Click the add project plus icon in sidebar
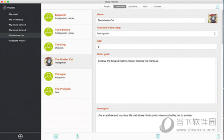Viewport: 224px width, 140px height. (20, 136)
